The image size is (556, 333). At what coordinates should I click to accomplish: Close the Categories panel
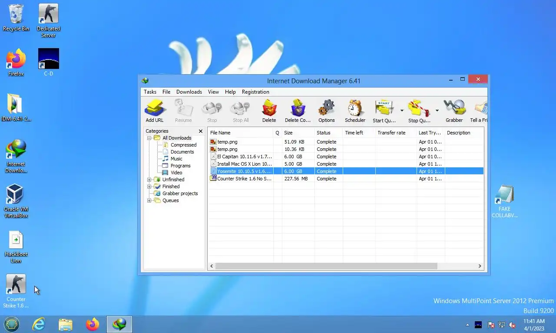point(201,131)
